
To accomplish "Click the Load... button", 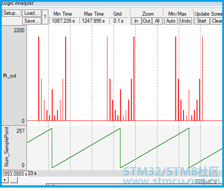I will [32, 13].
